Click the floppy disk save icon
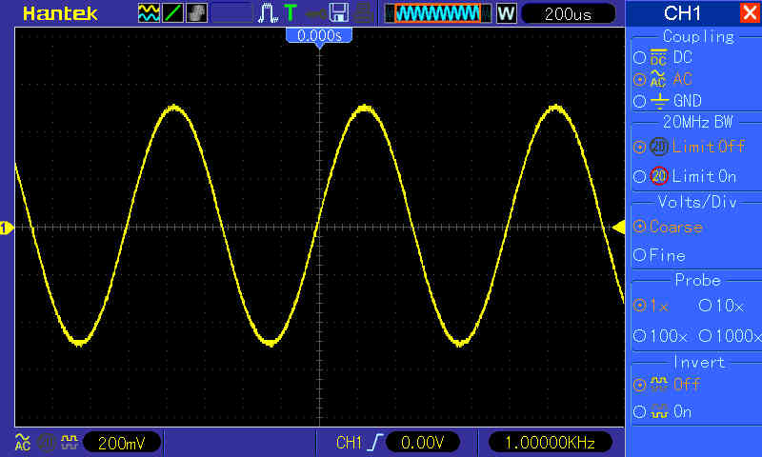Viewport: 762px width, 457px height. click(x=338, y=13)
